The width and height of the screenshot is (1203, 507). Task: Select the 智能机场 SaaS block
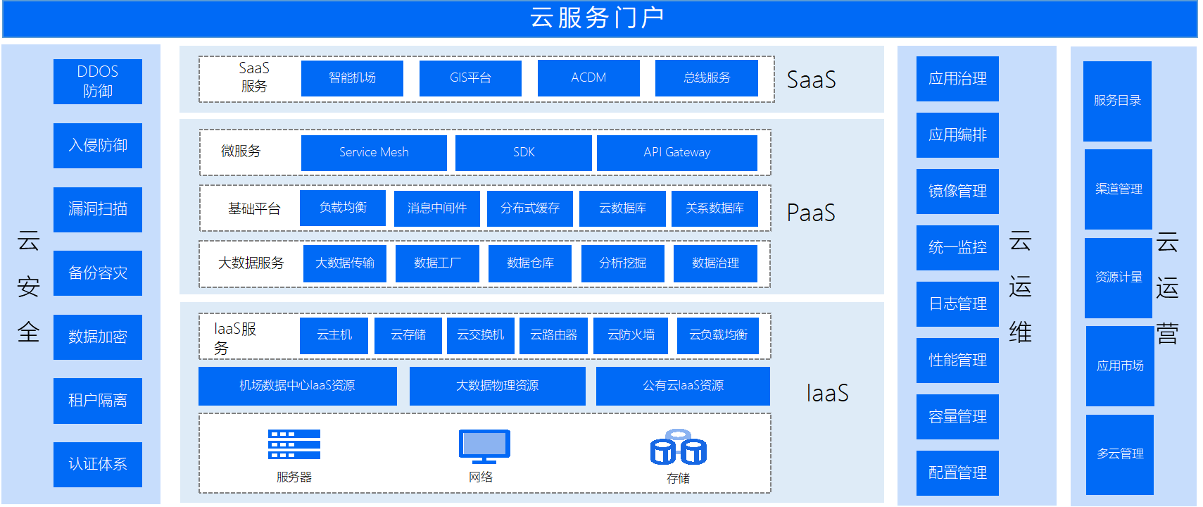352,77
